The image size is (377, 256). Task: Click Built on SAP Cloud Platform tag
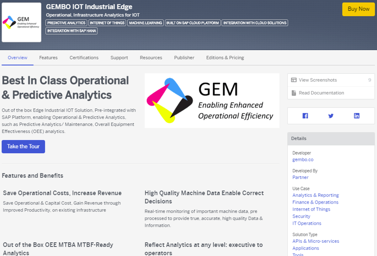[x=193, y=23]
